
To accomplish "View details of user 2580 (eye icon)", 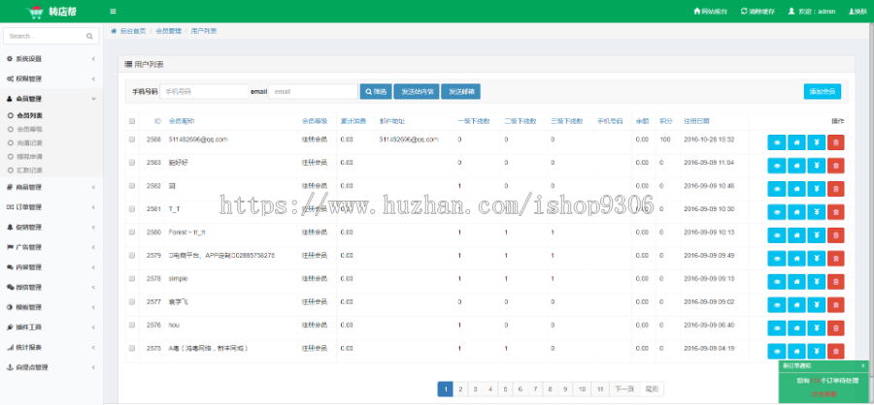I will pyautogui.click(x=777, y=235).
